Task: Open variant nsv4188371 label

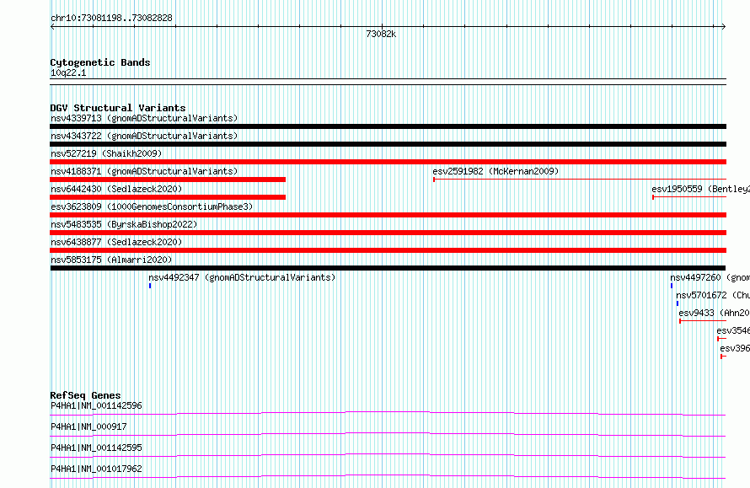Action: [x=144, y=171]
